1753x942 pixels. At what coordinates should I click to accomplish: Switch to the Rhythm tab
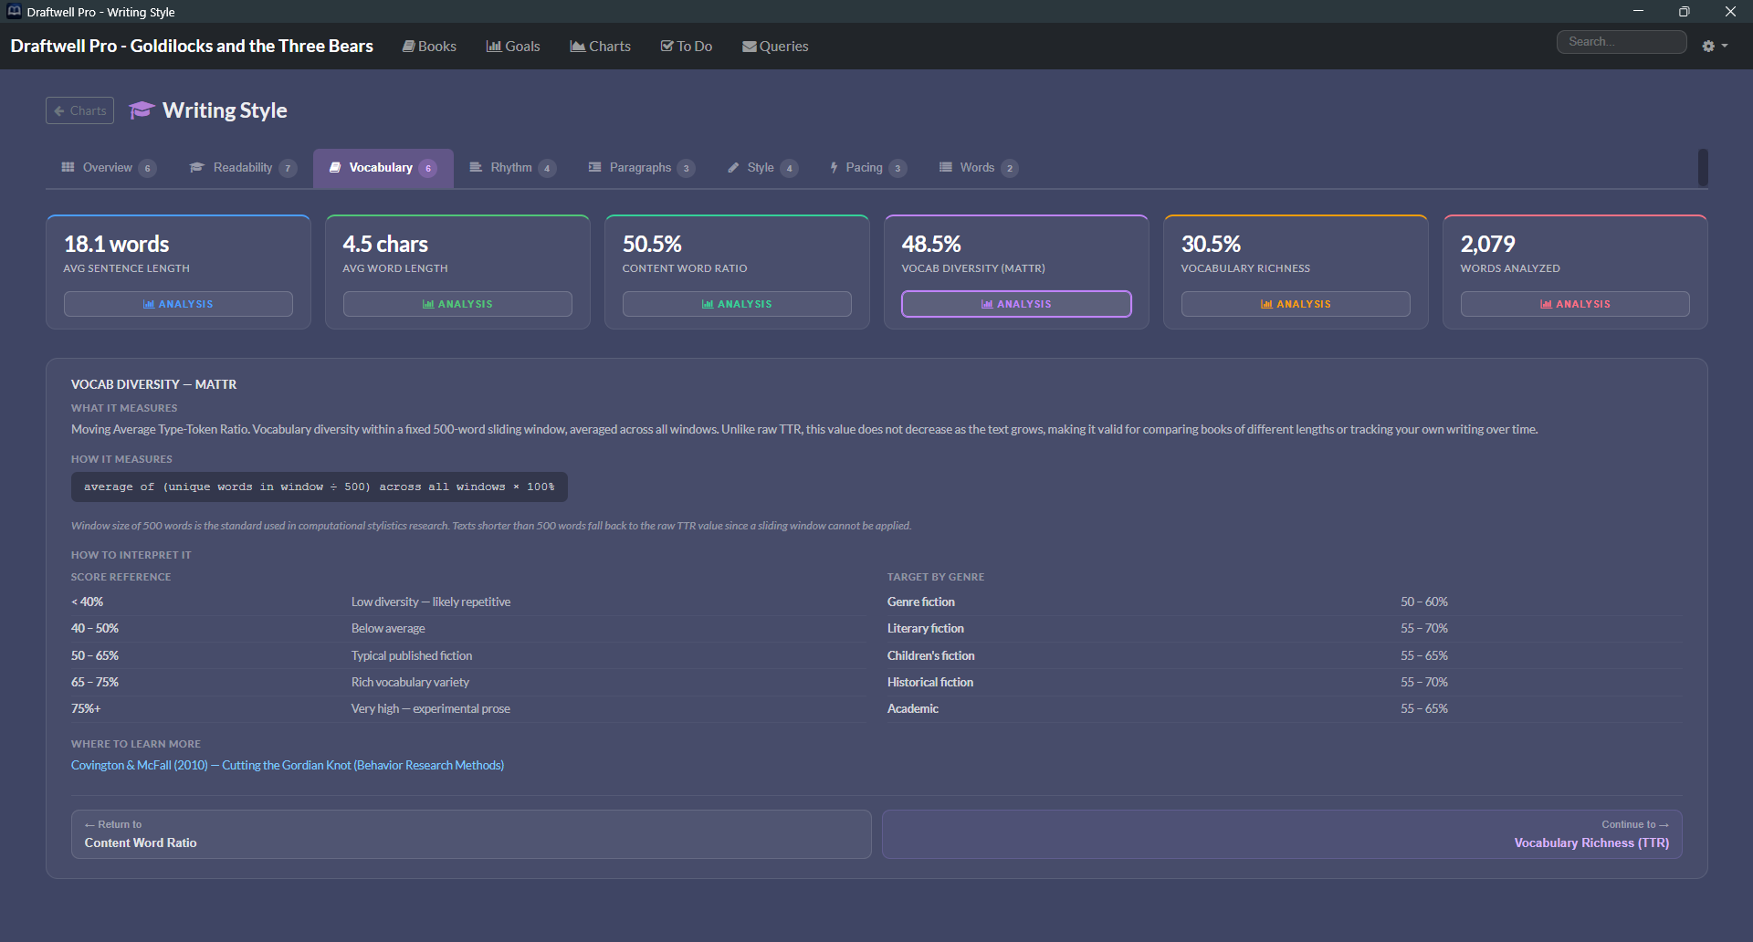coord(512,168)
